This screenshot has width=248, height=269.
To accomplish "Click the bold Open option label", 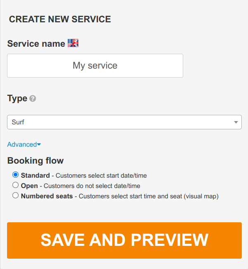I will coord(29,186).
